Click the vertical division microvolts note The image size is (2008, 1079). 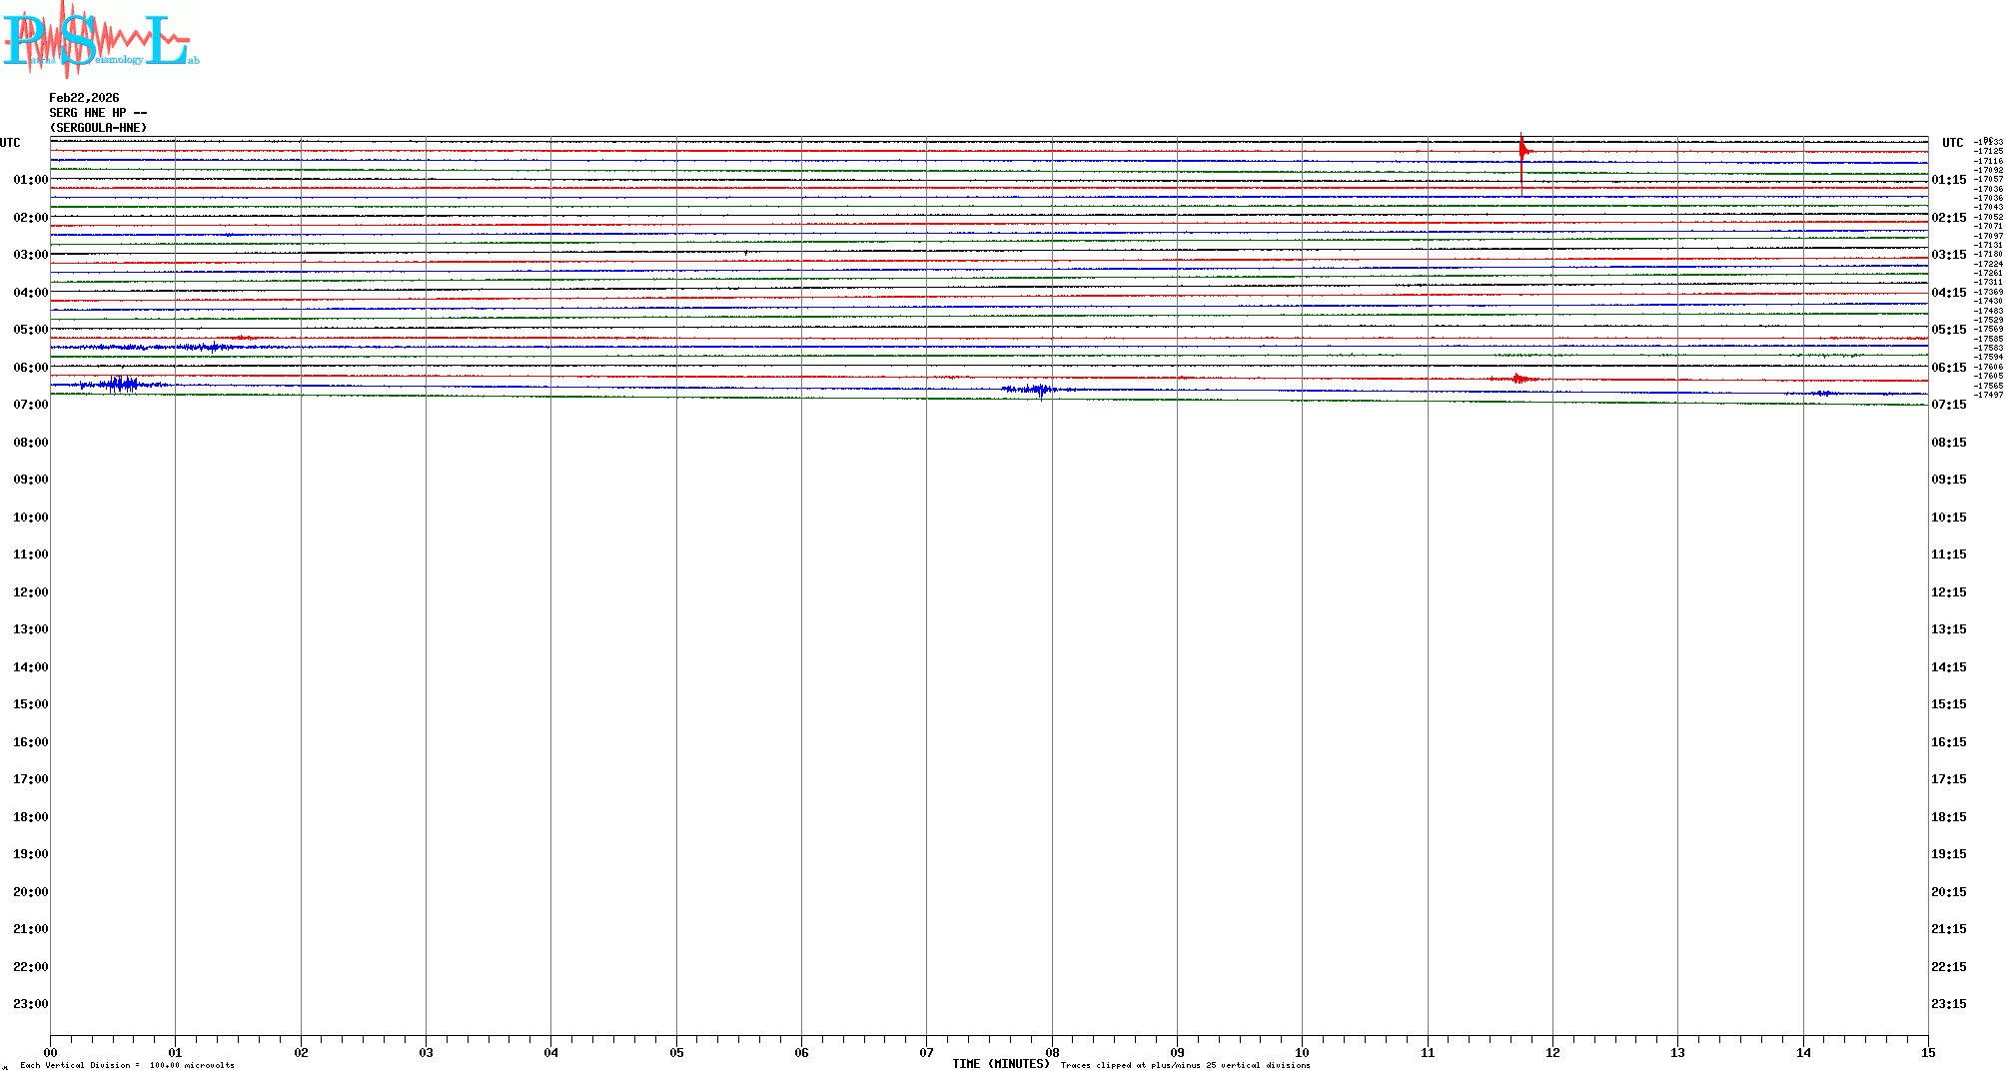tap(127, 1065)
